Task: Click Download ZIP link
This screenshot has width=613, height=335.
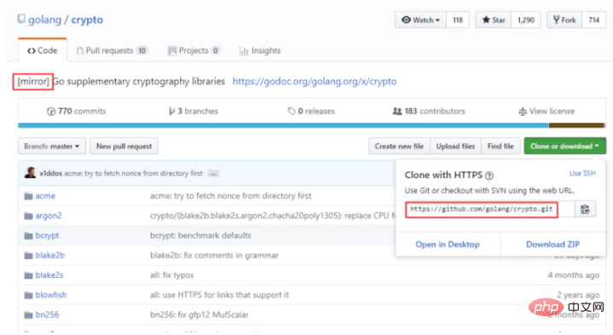Action: pyautogui.click(x=552, y=245)
